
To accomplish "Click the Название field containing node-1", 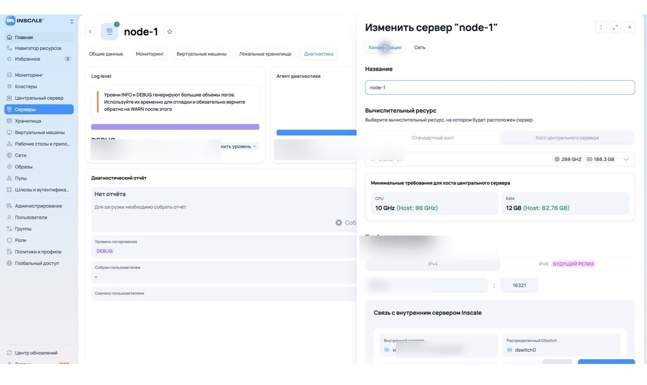I will [x=500, y=88].
